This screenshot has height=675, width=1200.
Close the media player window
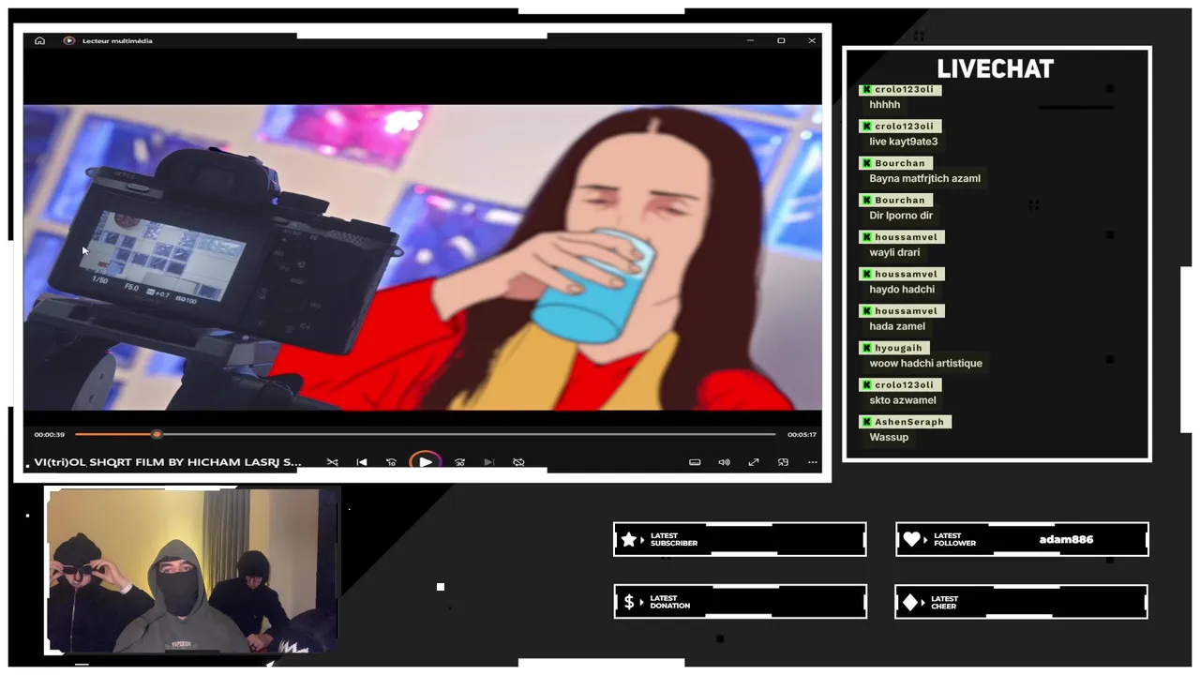pos(812,40)
